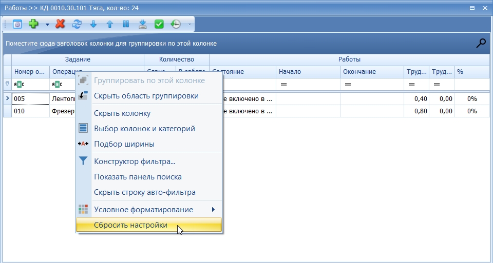Click the 'Номер о...' column header
The image size is (493, 263).
(x=30, y=72)
